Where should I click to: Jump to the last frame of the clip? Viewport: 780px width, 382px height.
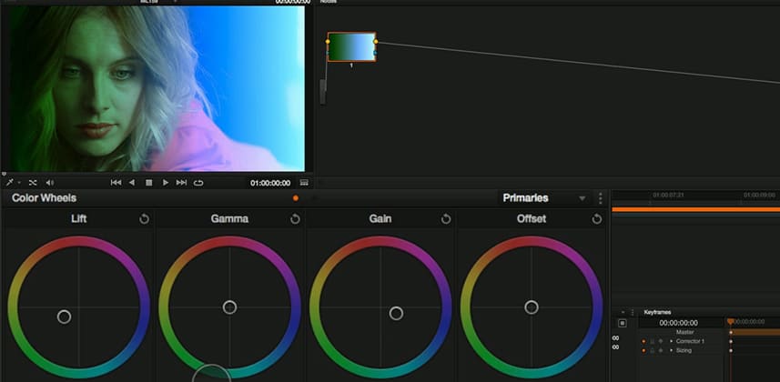pyautogui.click(x=181, y=183)
